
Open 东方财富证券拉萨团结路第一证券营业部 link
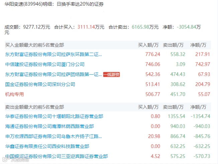(x=53, y=74)
